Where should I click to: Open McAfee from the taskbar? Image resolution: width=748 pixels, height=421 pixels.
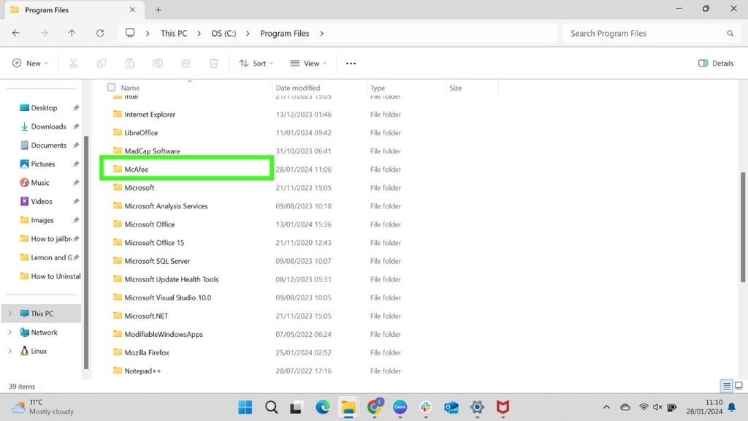point(502,407)
